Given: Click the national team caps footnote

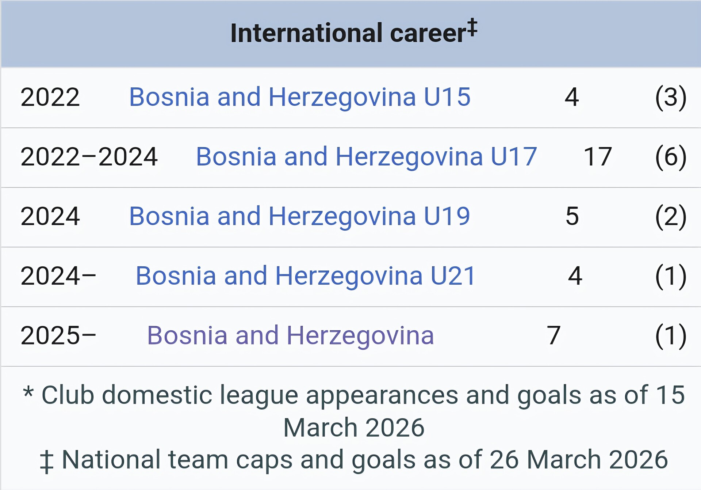Looking at the screenshot, I should (353, 460).
